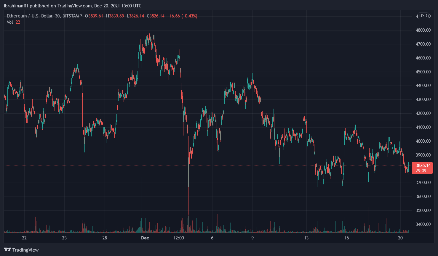Click the open price O3839.61 value
This screenshot has height=256, width=438.
(94, 16)
